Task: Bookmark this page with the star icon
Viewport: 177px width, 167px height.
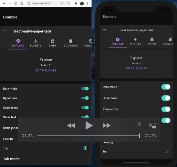Action: tap(68, 4)
